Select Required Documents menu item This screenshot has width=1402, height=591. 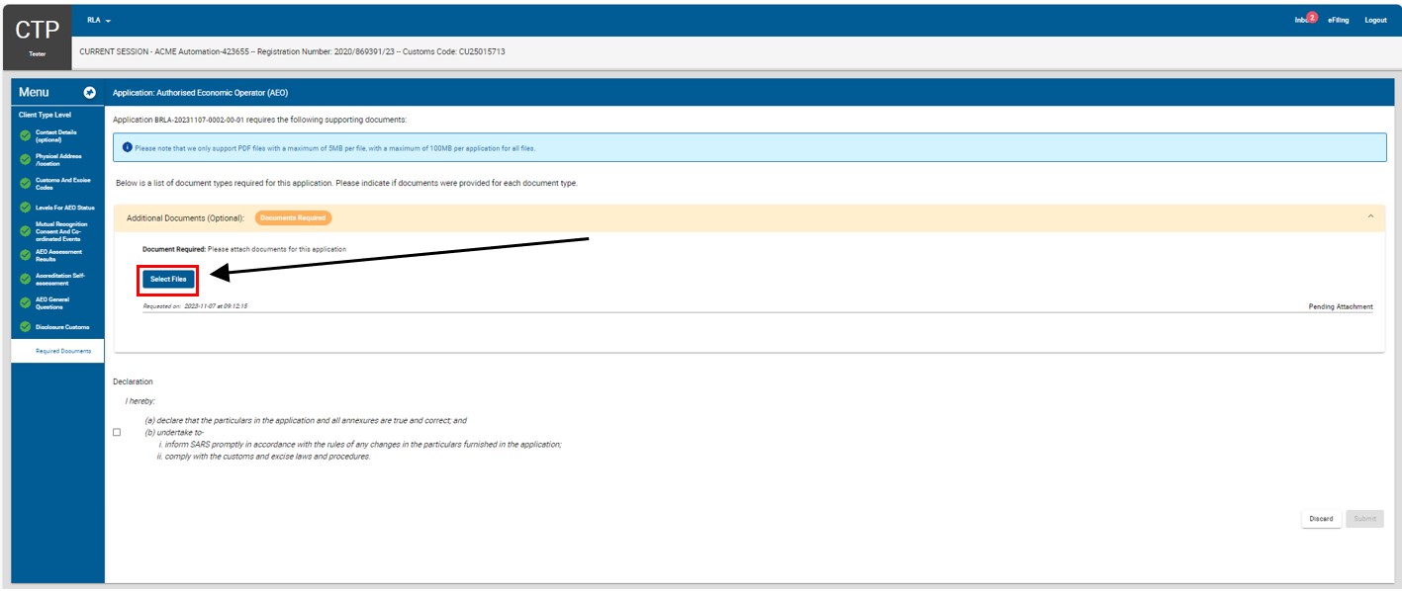click(57, 351)
